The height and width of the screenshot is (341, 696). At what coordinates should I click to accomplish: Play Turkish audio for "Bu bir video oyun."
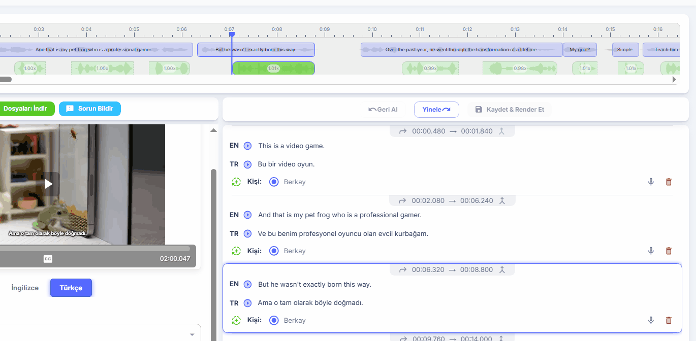(247, 164)
